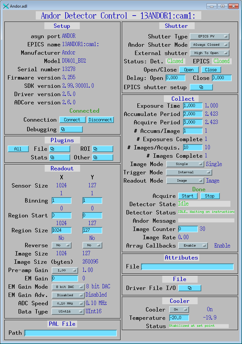This screenshot has width=242, height=344.
Task: Open the EM Gain Adv. dropdown
Action: coord(68,295)
